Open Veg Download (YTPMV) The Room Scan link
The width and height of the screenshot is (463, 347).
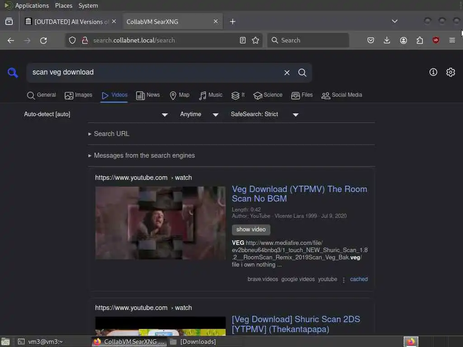click(299, 194)
